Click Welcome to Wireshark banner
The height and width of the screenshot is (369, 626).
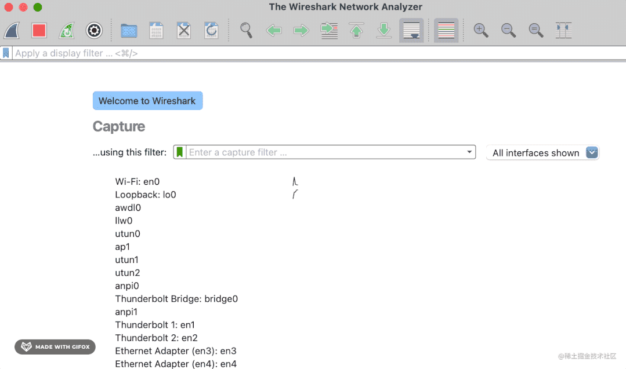pyautogui.click(x=148, y=101)
